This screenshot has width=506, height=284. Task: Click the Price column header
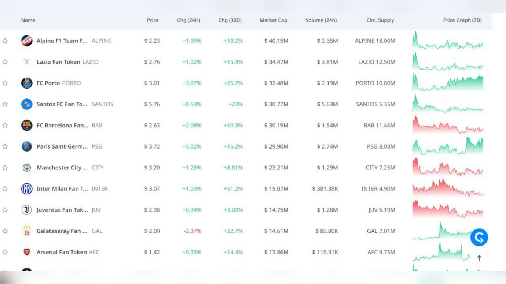tap(153, 20)
